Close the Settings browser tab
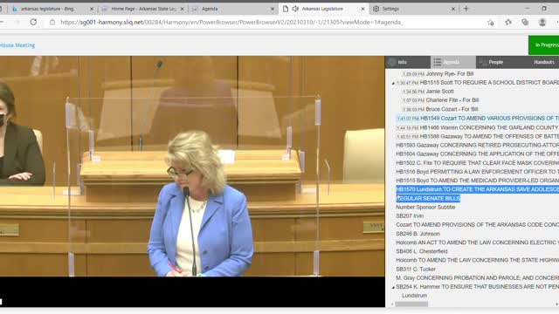 click(453, 9)
